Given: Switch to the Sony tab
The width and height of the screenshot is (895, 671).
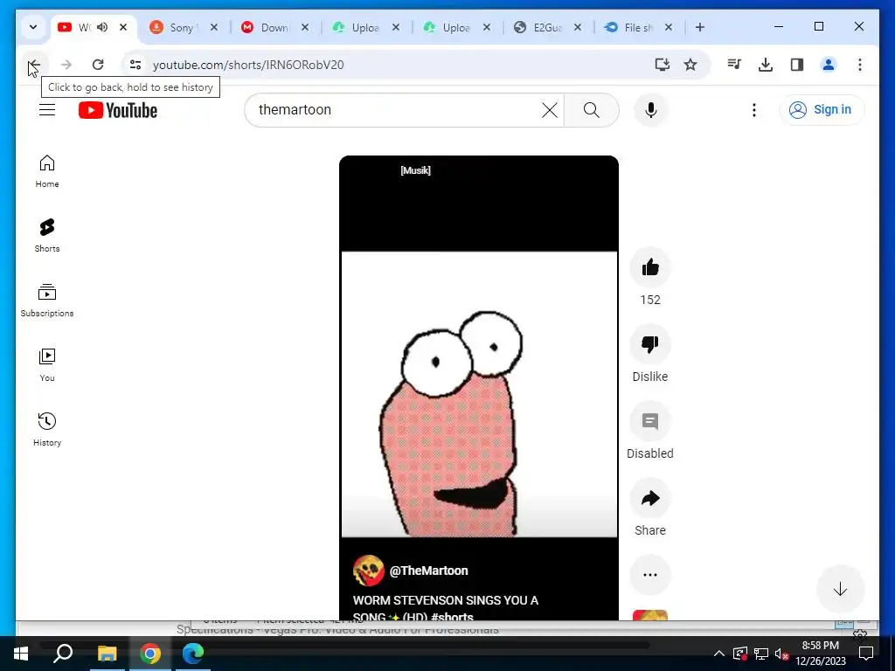Looking at the screenshot, I should 183,27.
